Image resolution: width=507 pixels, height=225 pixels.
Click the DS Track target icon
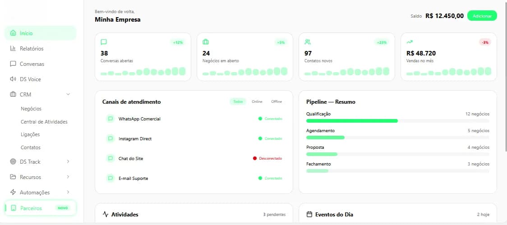[x=13, y=161]
